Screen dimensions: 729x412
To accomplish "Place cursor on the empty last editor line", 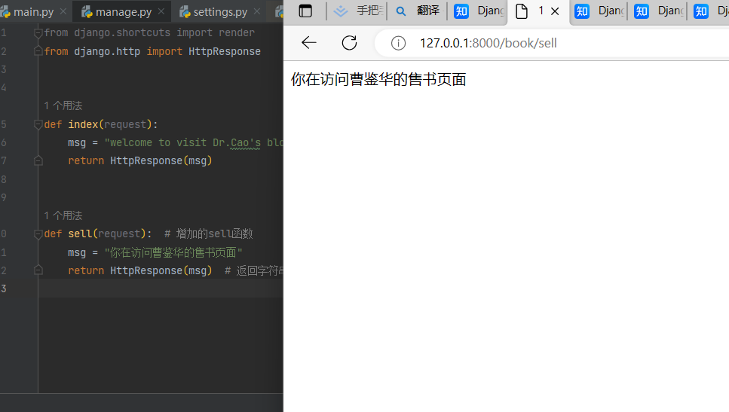I will click(x=161, y=288).
